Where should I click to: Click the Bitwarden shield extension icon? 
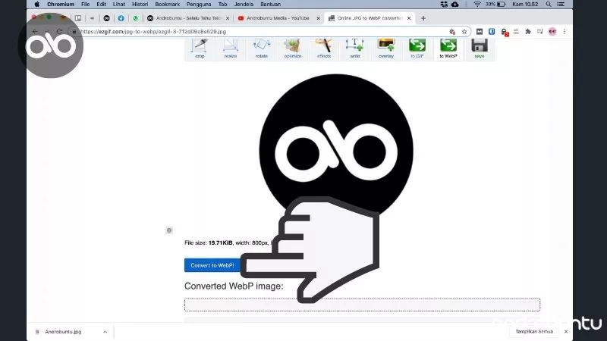pos(492,32)
